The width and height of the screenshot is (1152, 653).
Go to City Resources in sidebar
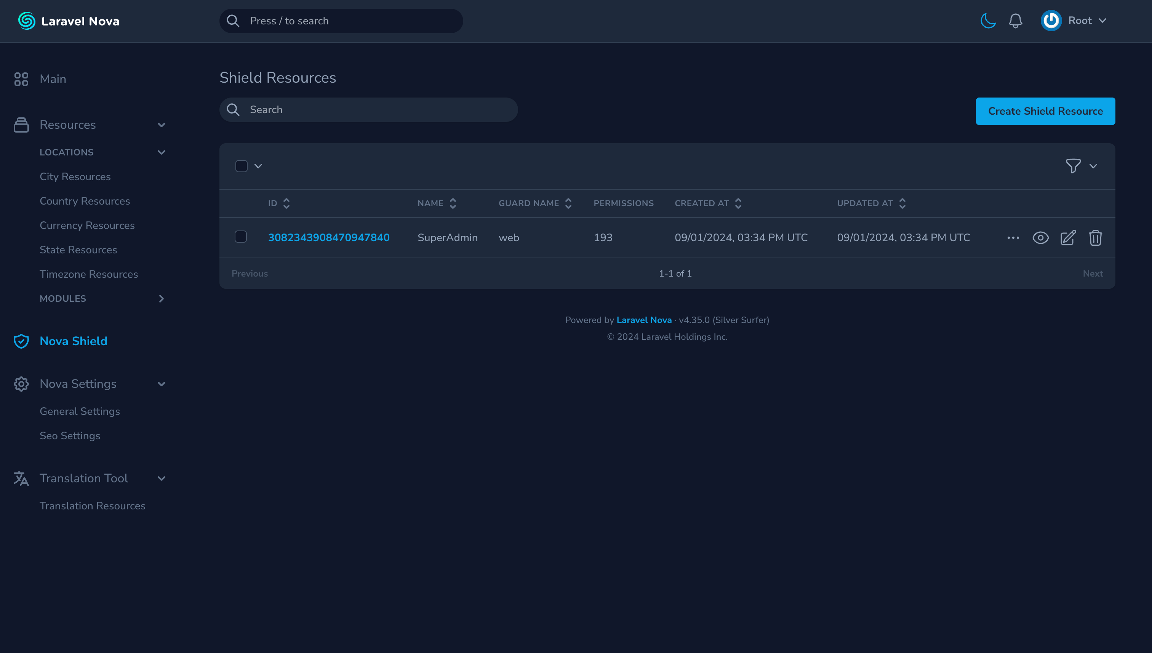(x=75, y=177)
